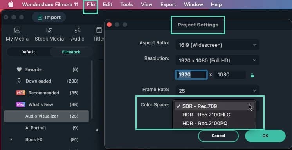Click the My Media picture icon

17,30
